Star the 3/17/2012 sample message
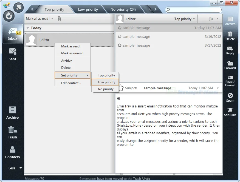This screenshot has width=240, height=182. pyautogui.click(x=120, y=45)
